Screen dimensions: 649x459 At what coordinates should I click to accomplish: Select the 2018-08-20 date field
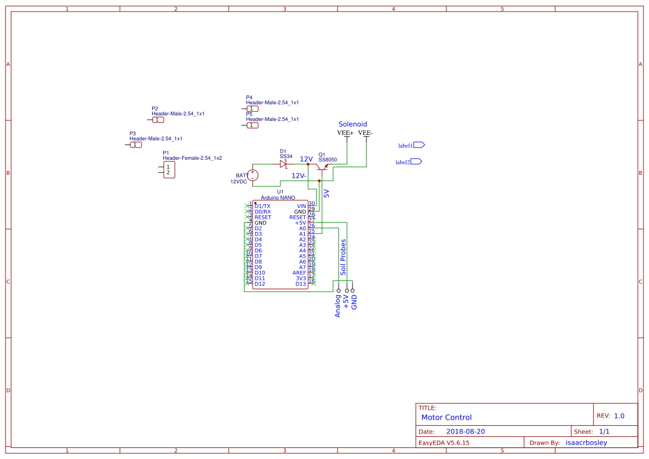[465, 431]
